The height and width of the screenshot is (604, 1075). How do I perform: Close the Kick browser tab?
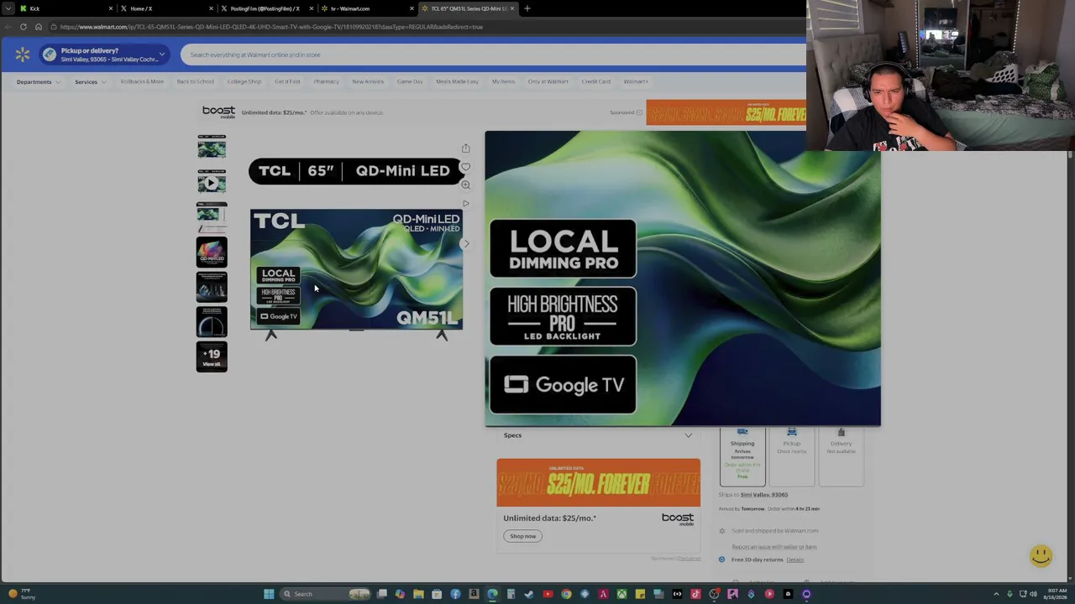110,8
